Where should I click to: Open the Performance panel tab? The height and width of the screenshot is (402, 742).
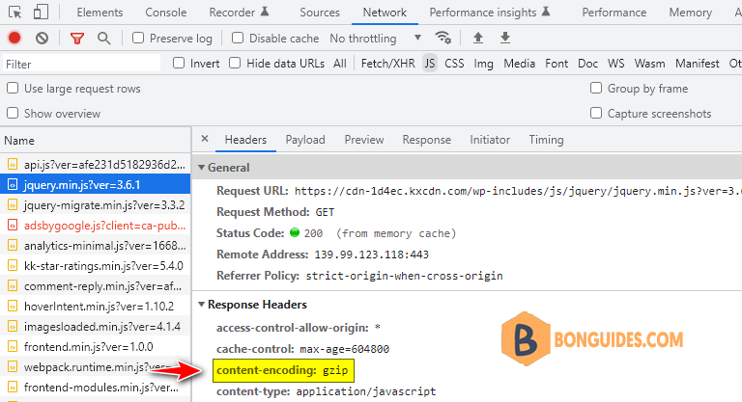(614, 13)
